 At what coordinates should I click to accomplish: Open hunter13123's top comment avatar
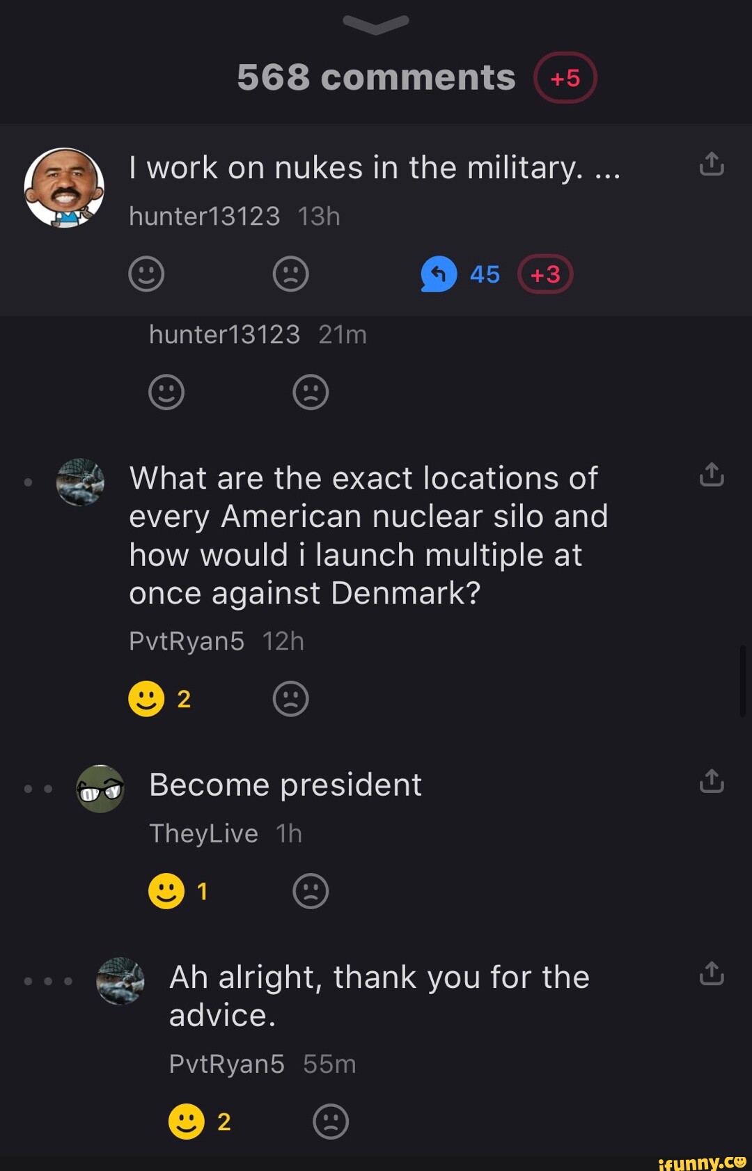[64, 187]
